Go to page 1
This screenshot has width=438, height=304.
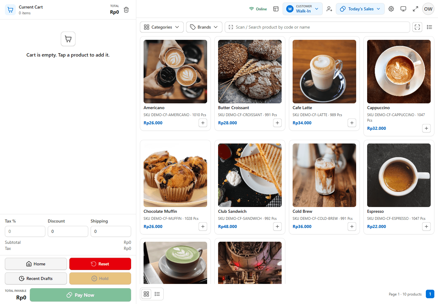click(430, 294)
